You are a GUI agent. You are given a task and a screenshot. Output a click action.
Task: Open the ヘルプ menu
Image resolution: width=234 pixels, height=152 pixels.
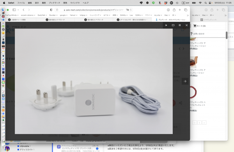(x=86, y=3)
